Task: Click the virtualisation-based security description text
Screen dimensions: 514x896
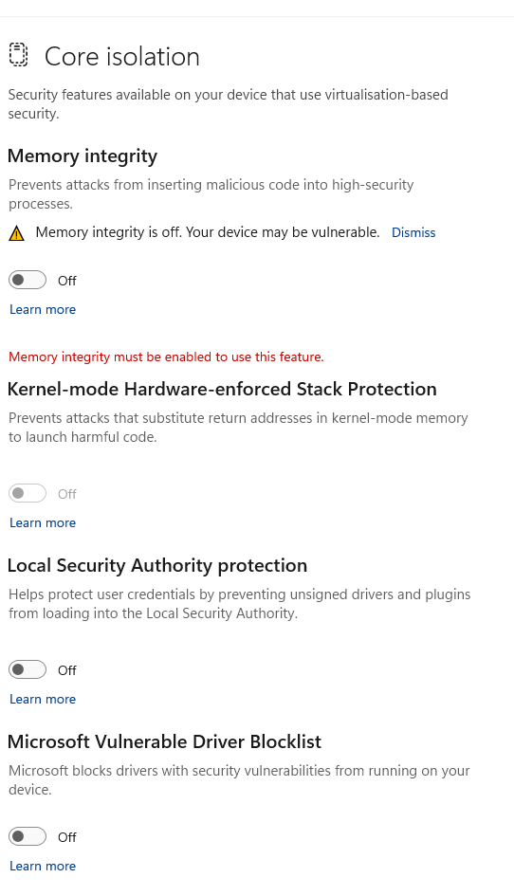Action: (229, 104)
